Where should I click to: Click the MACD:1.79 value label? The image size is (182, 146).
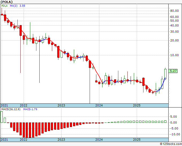30,109
